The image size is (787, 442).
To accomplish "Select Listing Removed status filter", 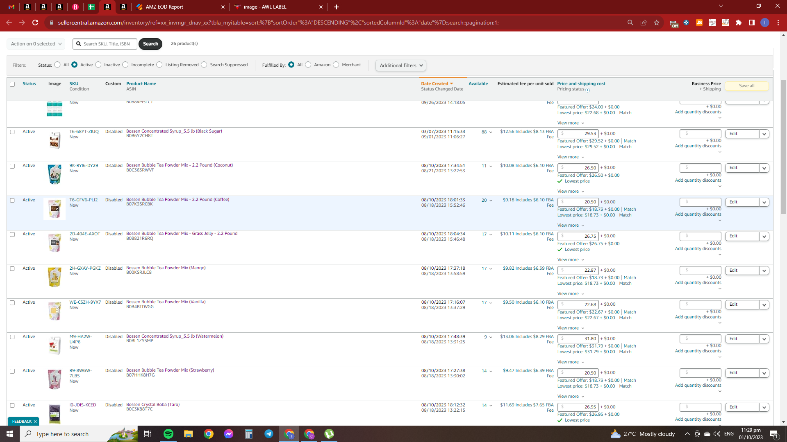I will [159, 65].
